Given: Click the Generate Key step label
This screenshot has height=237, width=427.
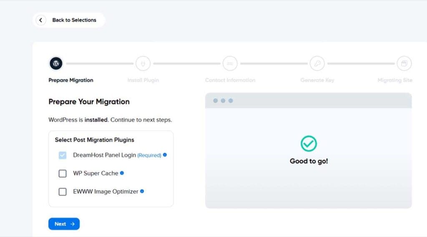Looking at the screenshot, I should (x=317, y=80).
